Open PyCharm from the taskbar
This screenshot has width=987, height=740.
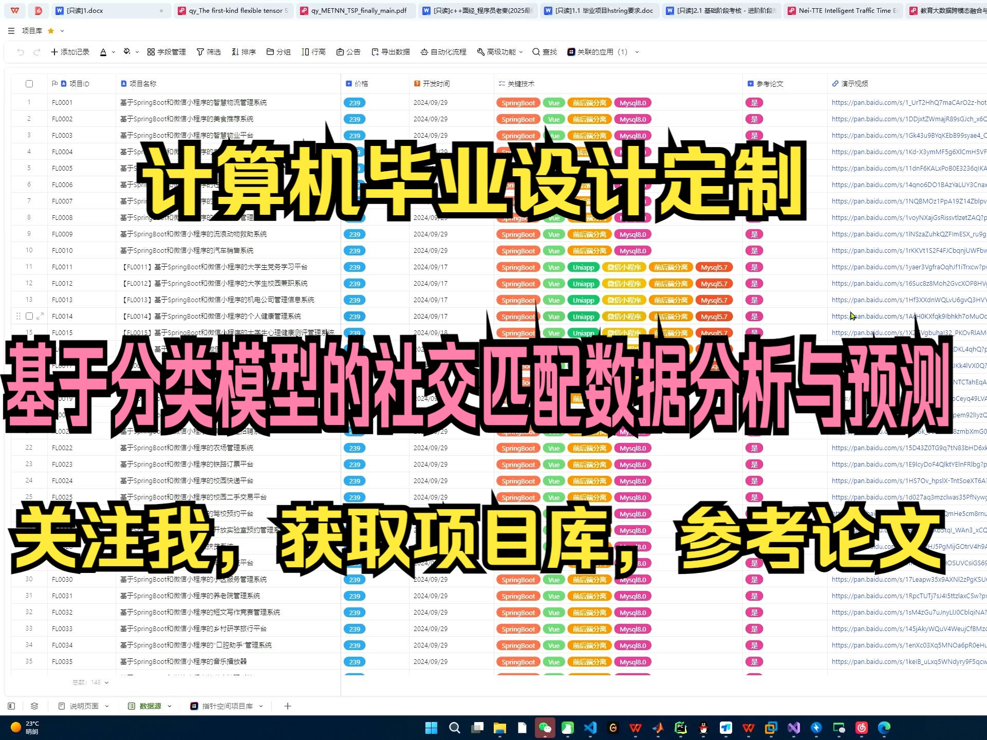681,728
